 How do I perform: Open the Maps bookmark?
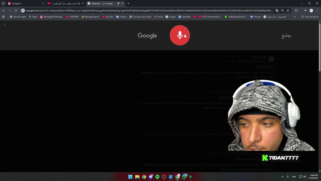tap(33, 17)
